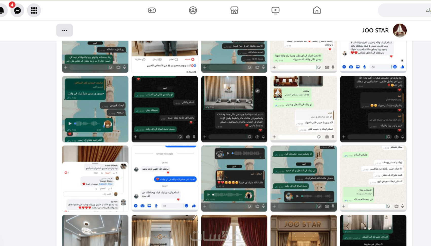Go to the Groups tab
The height and width of the screenshot is (246, 431).
point(193,10)
